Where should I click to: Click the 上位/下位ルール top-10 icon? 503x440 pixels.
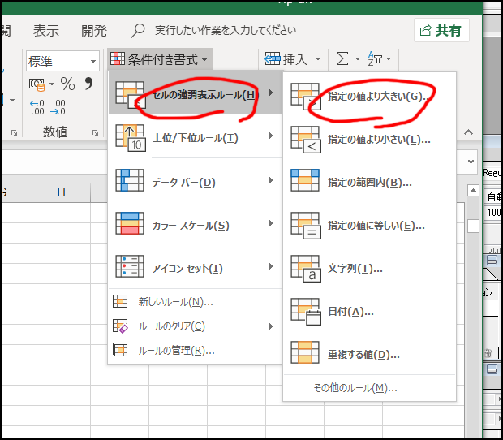[x=131, y=138]
